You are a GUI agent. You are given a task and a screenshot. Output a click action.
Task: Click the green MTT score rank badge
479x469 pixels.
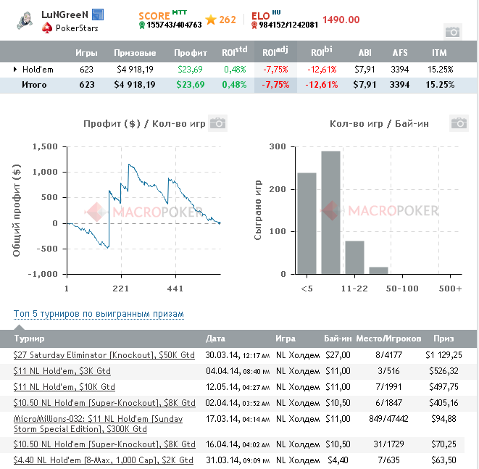click(141, 25)
